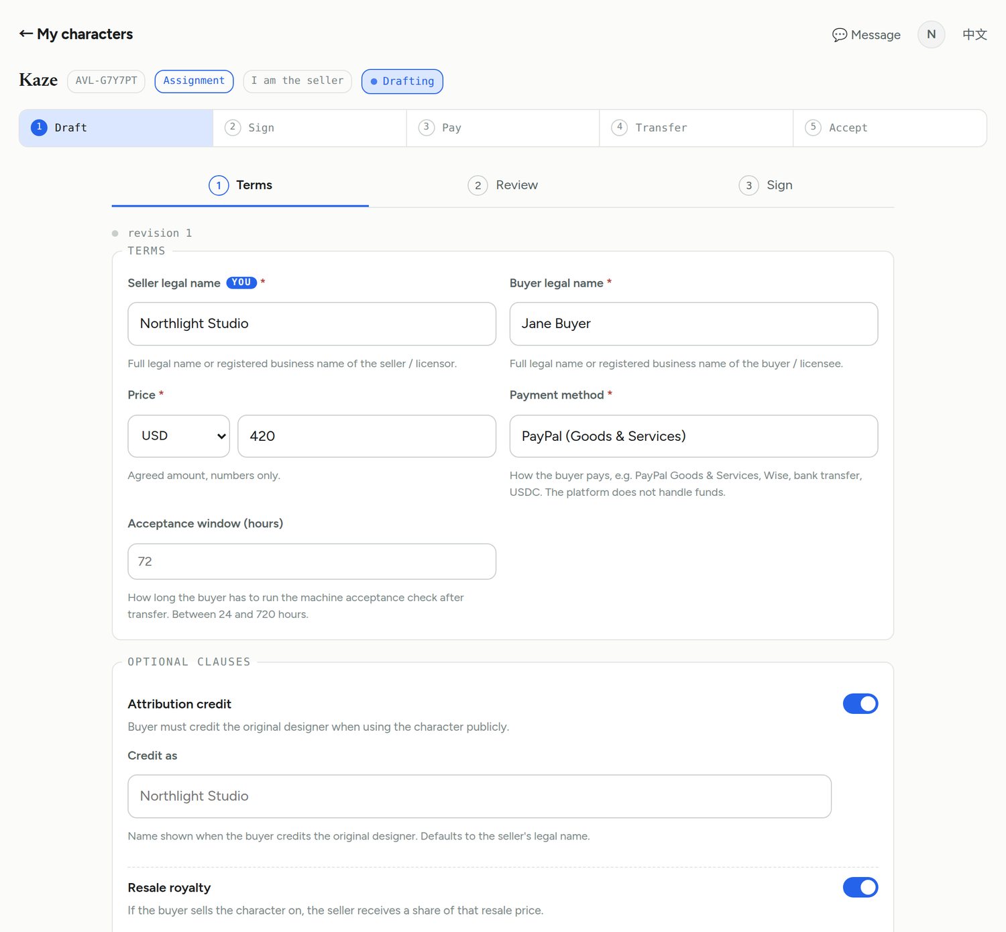Image resolution: width=1006 pixels, height=932 pixels.
Task: Toggle the Resale royalty switch
Action: [x=860, y=888]
